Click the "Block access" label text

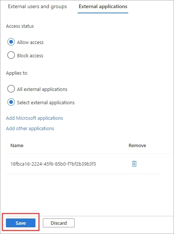point(30,56)
